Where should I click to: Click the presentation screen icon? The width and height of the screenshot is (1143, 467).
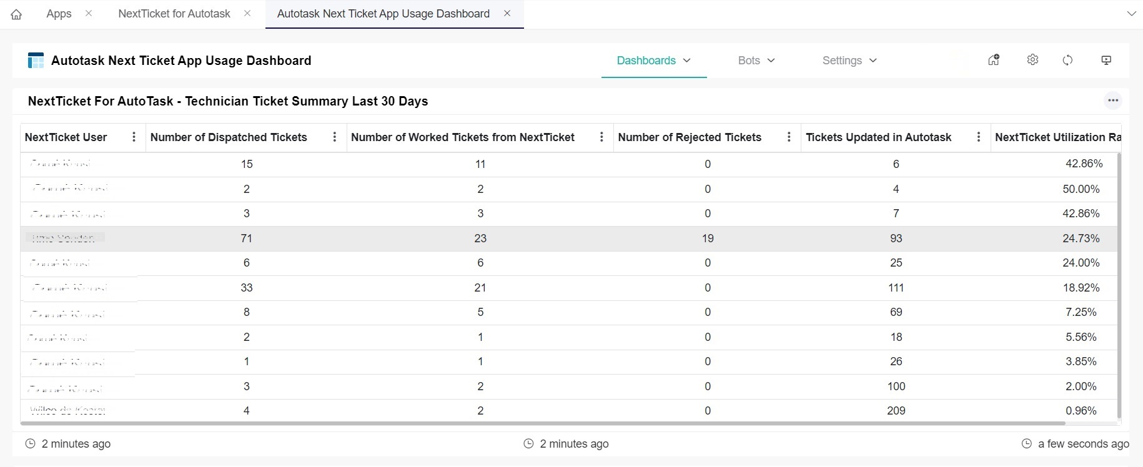click(1106, 60)
